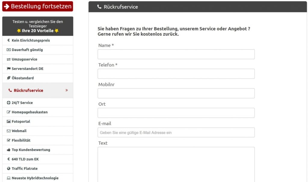This screenshot has height=182, width=308.
Task: Select Umzugsservice in the sidebar
Action: [38, 59]
